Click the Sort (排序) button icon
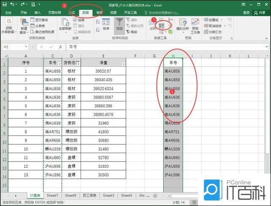This screenshot has width=271, height=206. (x=106, y=23)
